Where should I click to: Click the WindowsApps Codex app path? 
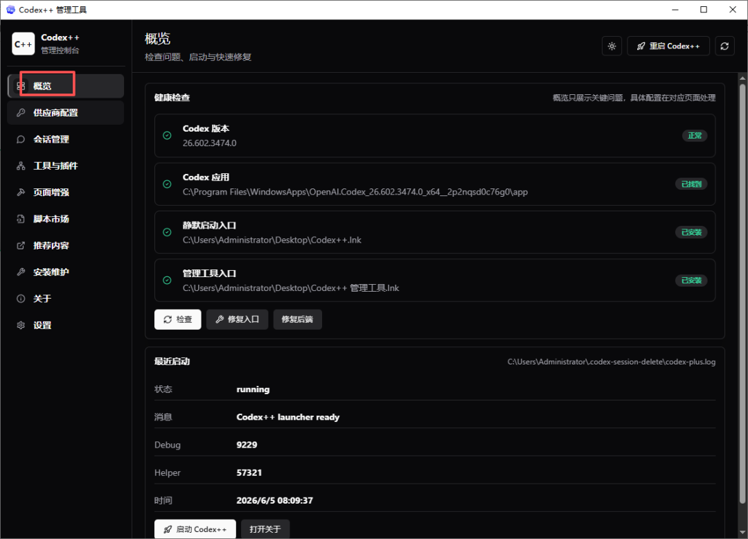tap(355, 192)
